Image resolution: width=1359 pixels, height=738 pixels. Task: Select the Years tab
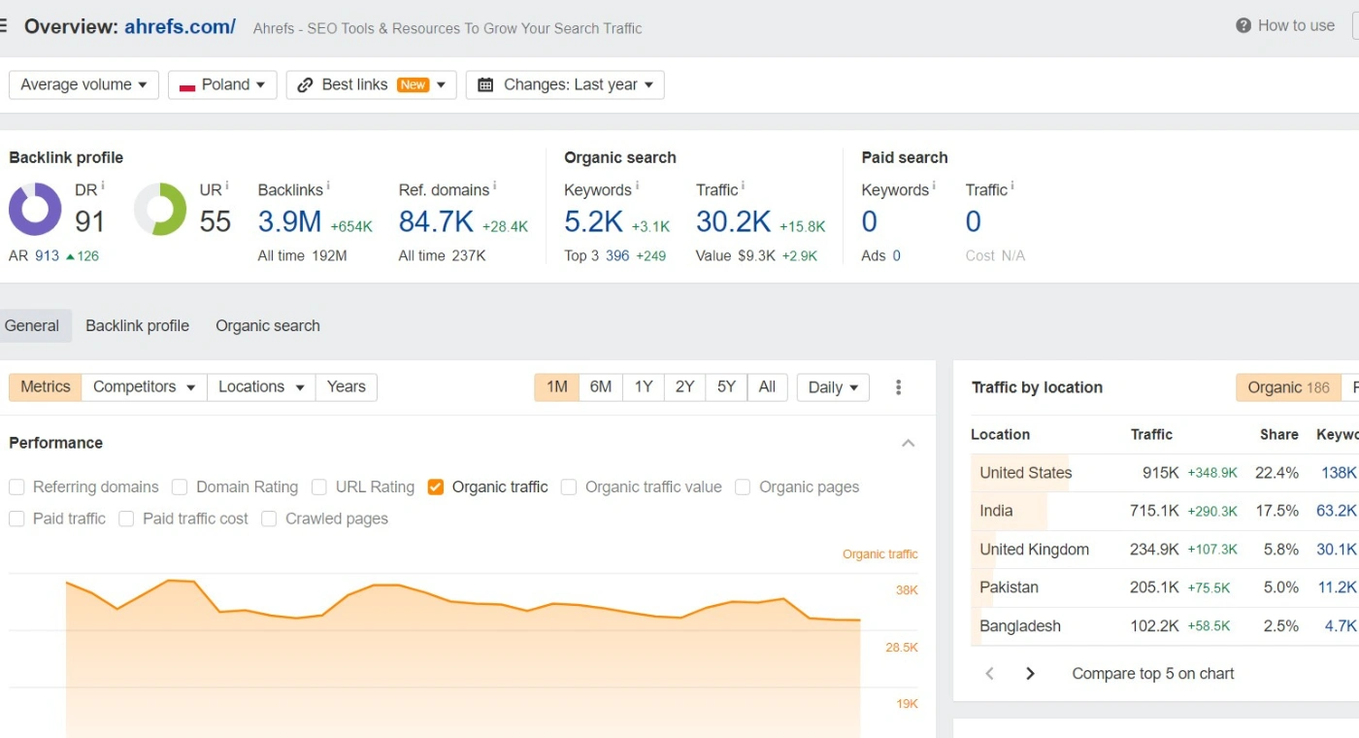[347, 387]
